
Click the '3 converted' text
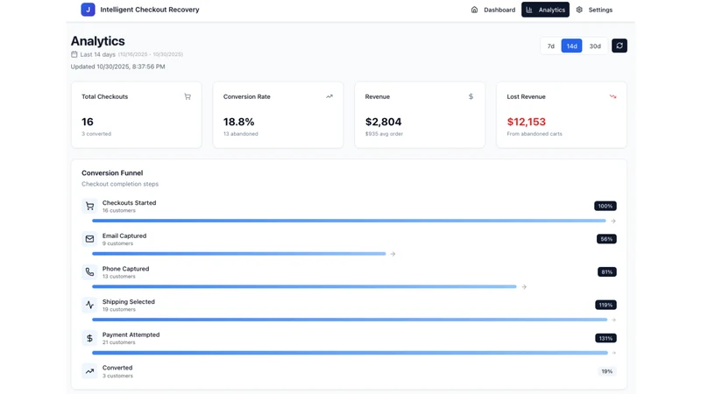(x=96, y=134)
